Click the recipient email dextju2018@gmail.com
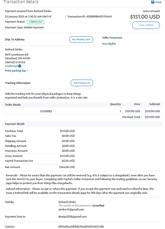Screen dimensions: 165x229 point(72,217)
